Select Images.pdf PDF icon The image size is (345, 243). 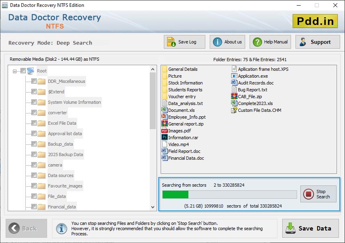pos(165,131)
